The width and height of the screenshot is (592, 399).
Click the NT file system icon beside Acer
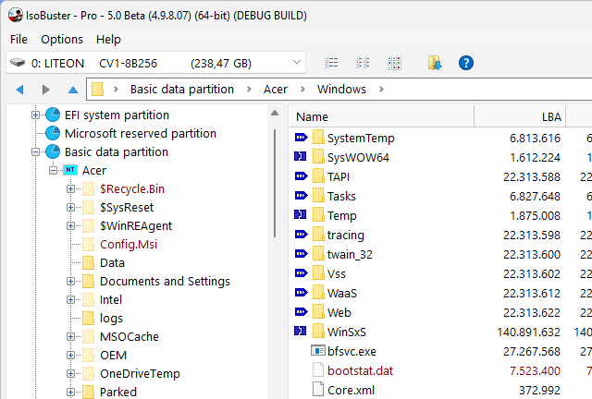click(x=70, y=170)
